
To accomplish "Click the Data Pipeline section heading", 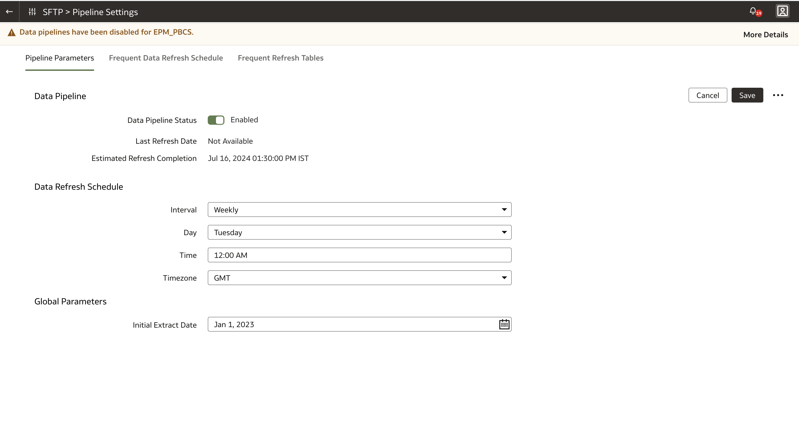I will tap(60, 96).
